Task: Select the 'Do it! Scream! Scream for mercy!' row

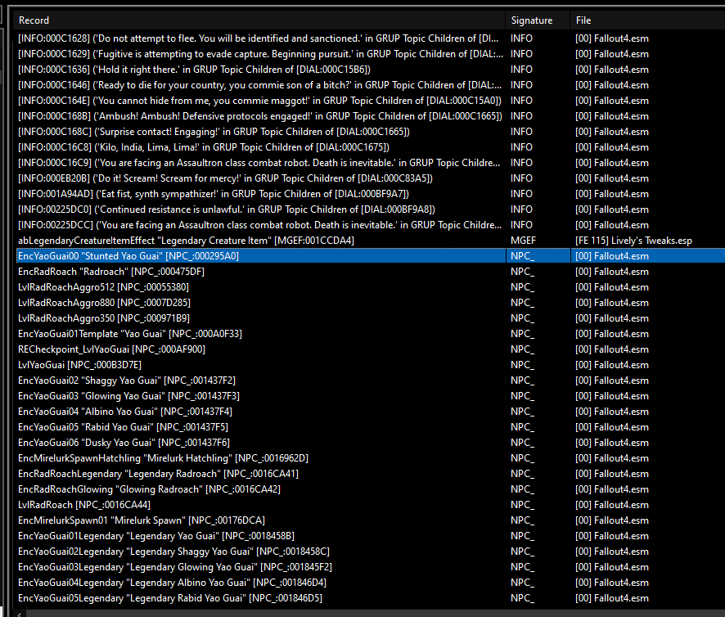Action: pos(370,178)
